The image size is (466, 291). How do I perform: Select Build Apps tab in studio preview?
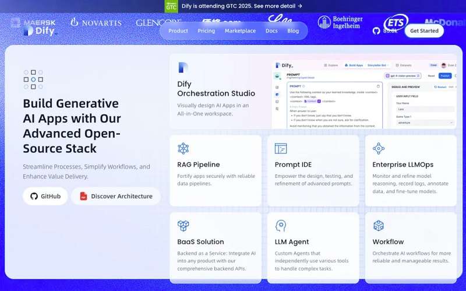354,65
